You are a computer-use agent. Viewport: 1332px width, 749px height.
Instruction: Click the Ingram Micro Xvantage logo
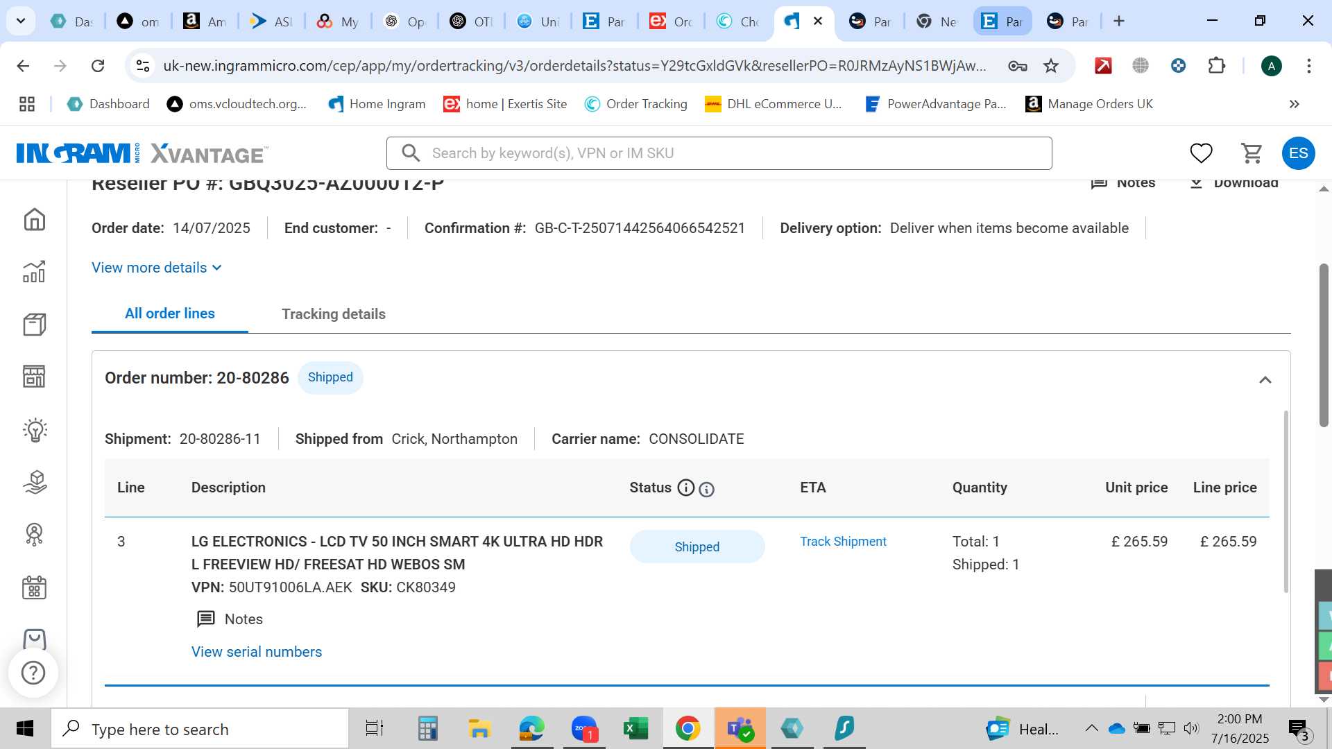coord(142,153)
